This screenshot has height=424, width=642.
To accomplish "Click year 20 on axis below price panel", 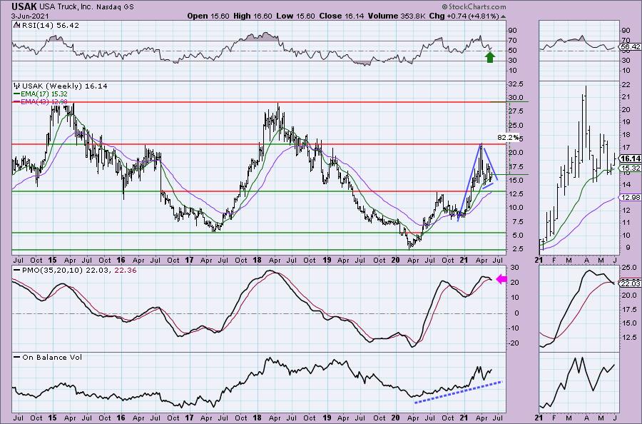I will click(x=395, y=260).
